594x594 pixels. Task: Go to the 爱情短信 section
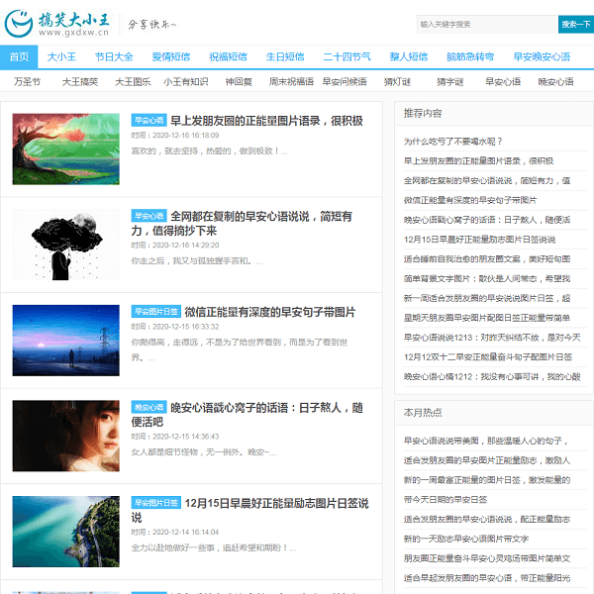[x=171, y=57]
